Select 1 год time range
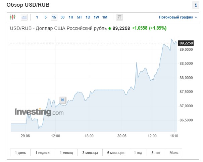The image size is (203, 162). pyautogui.click(x=138, y=153)
